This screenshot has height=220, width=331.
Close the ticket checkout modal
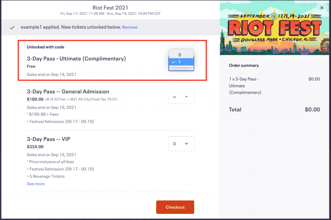tap(322, 8)
